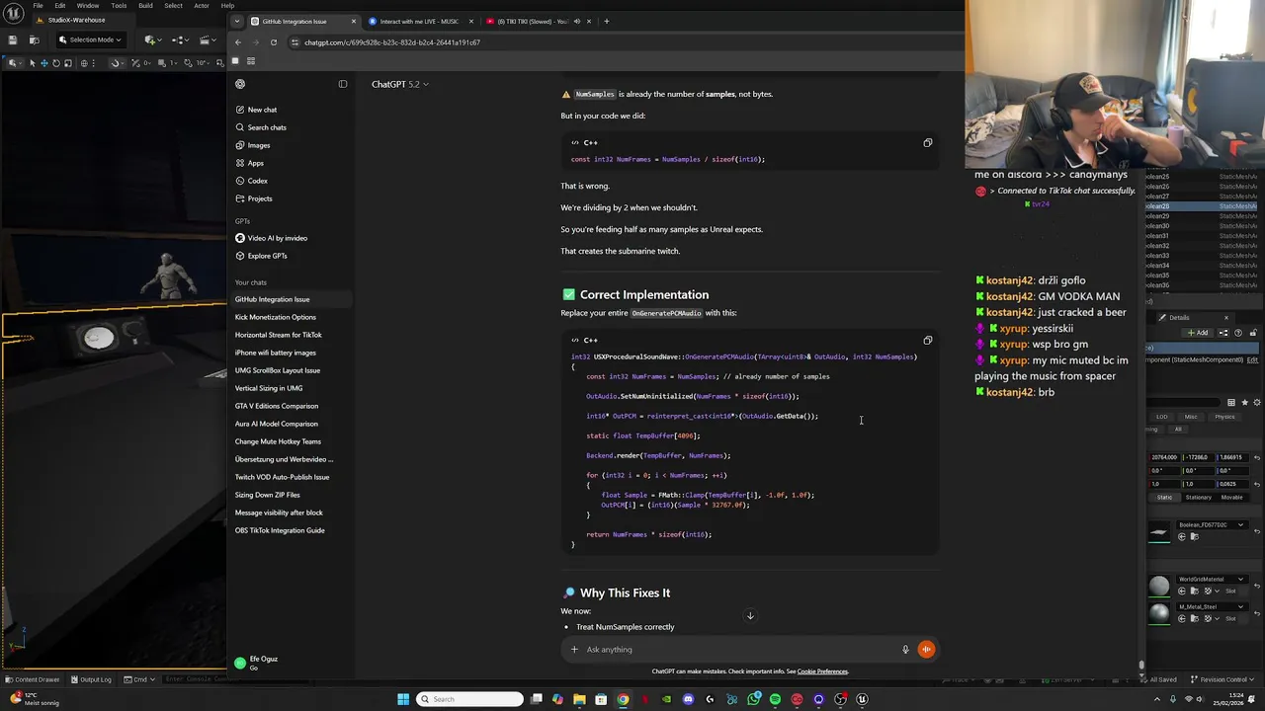This screenshot has width=1265, height=711.
Task: Go back in browser history
Action: tap(238, 42)
